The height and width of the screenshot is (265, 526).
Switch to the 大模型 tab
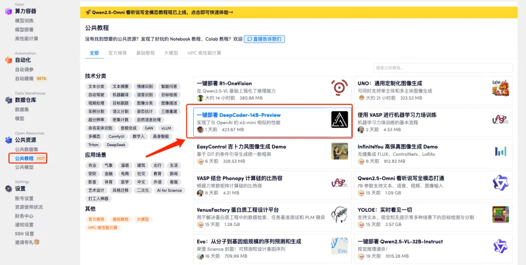tap(171, 53)
